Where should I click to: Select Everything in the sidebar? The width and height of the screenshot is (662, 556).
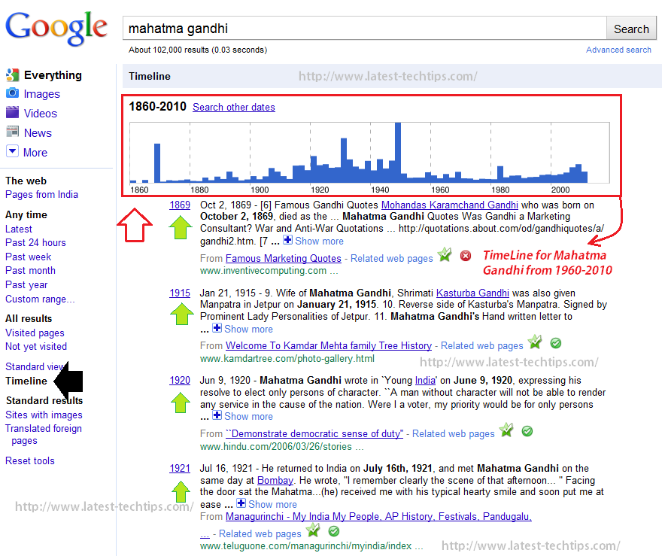pos(53,75)
